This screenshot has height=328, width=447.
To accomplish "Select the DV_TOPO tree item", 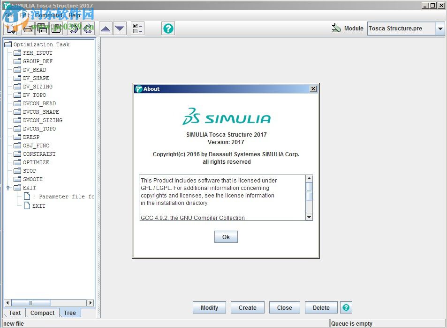I will coord(34,95).
